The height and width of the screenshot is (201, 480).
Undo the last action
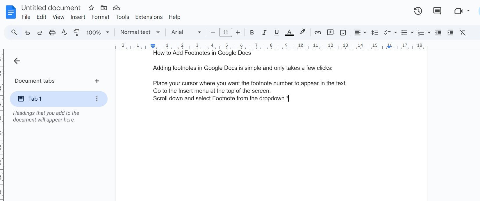(x=27, y=32)
